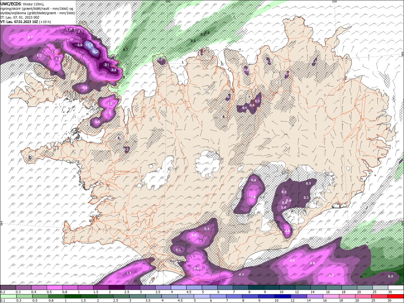The width and height of the screenshot is (404, 303).
Task: Click the 3.1 precipitation value on the map
Action: [x=107, y=65]
